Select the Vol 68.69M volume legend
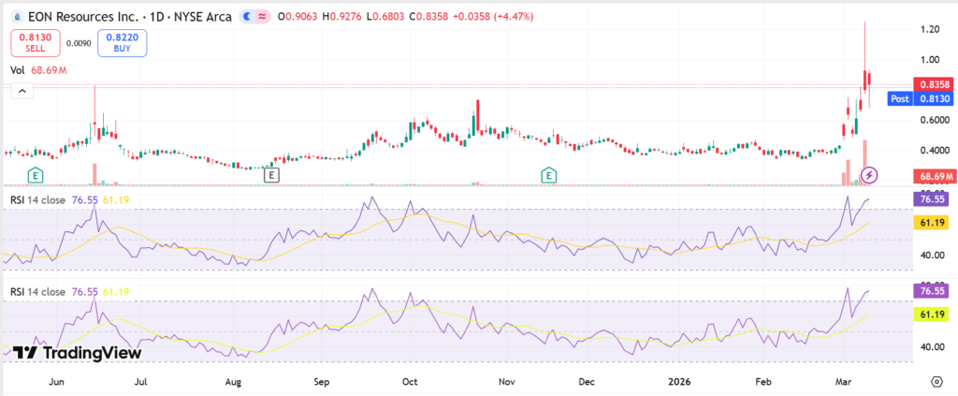This screenshot has width=958, height=396. pyautogui.click(x=38, y=71)
